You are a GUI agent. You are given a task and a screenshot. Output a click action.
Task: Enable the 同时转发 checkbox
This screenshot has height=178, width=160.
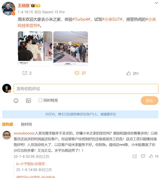40,100
